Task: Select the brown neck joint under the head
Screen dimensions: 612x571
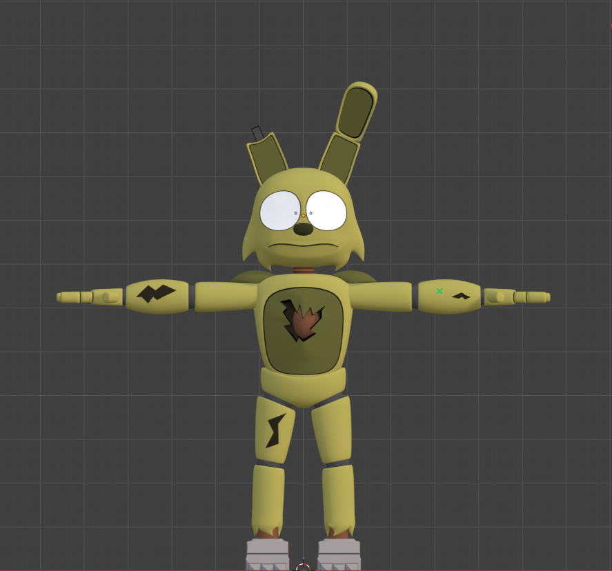Action: coord(304,270)
